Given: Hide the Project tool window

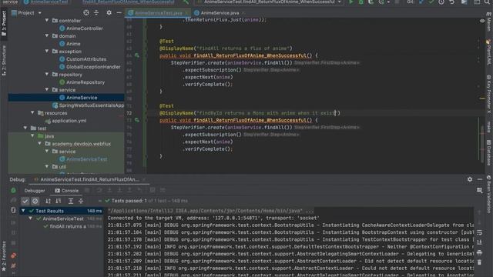Looking at the screenshot, I should coord(119,13).
